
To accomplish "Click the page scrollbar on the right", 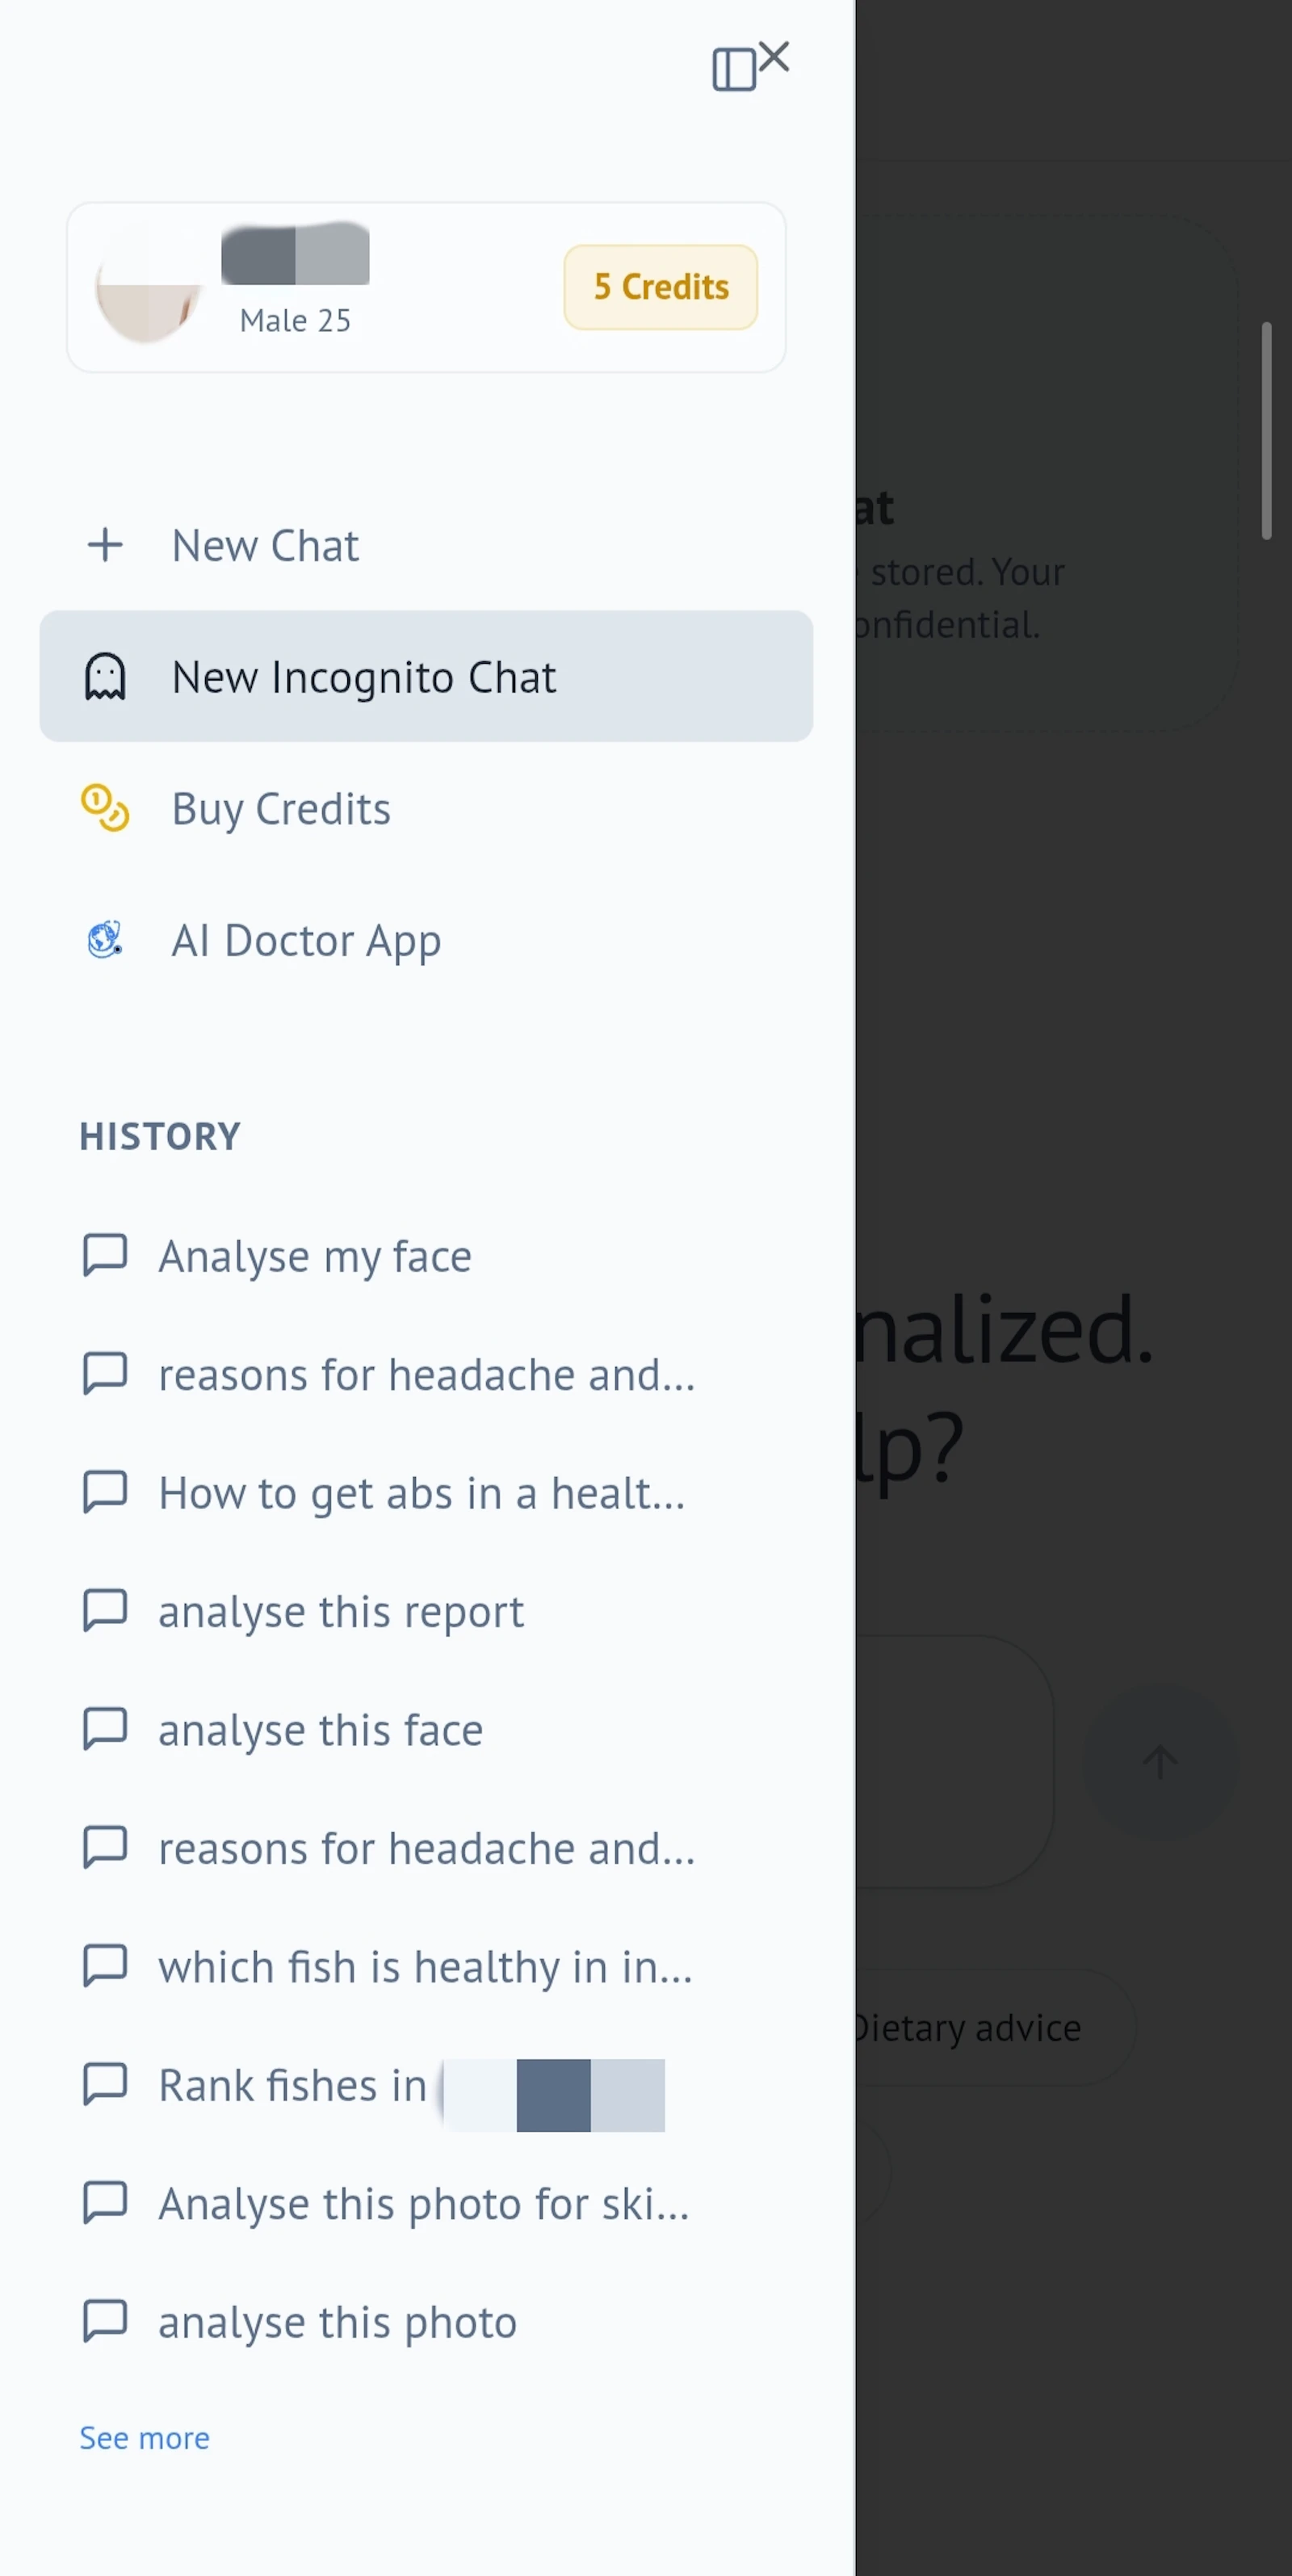I will coord(1266,430).
